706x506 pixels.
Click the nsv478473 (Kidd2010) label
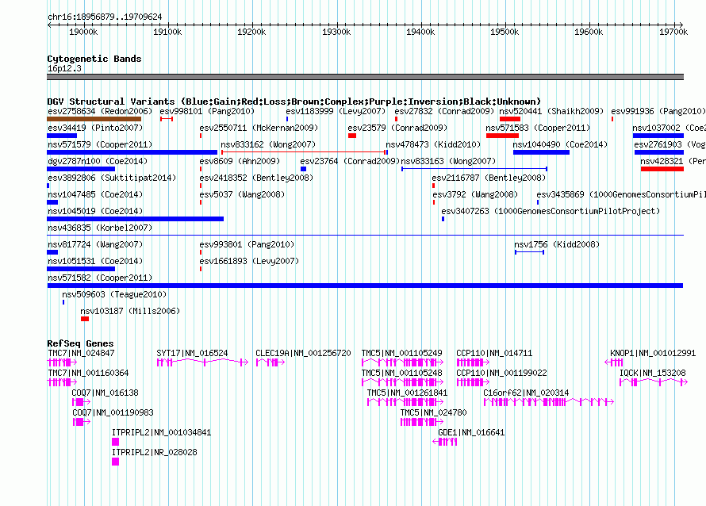[x=433, y=144]
